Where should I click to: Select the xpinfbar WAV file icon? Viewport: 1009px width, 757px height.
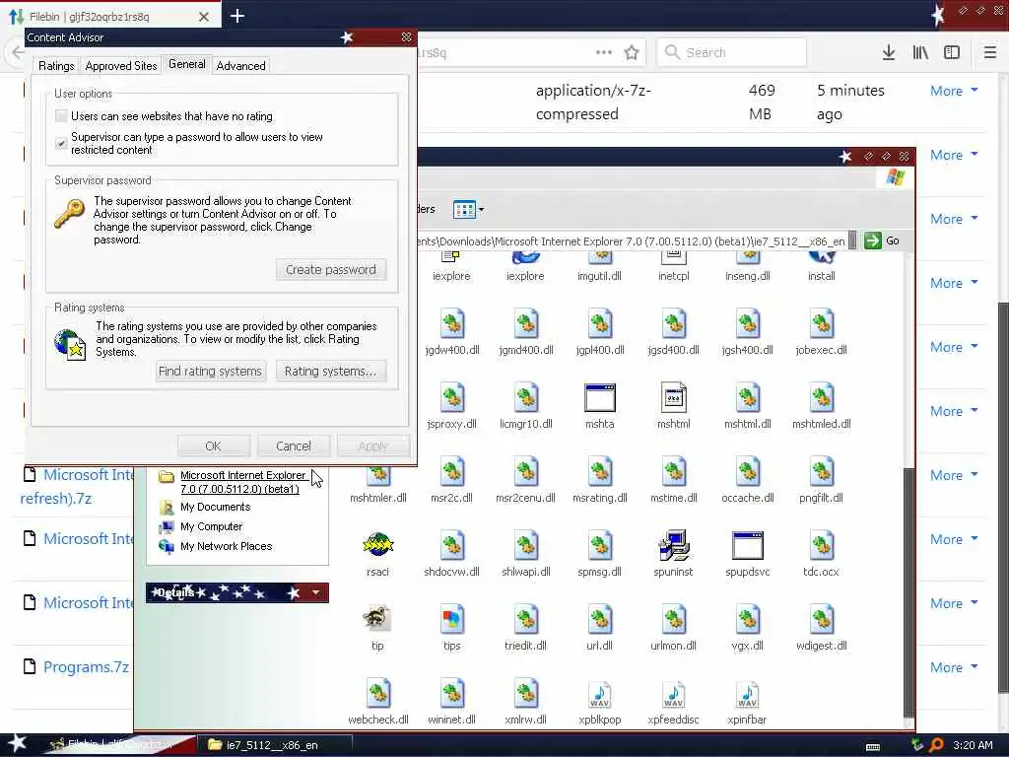[x=748, y=695]
